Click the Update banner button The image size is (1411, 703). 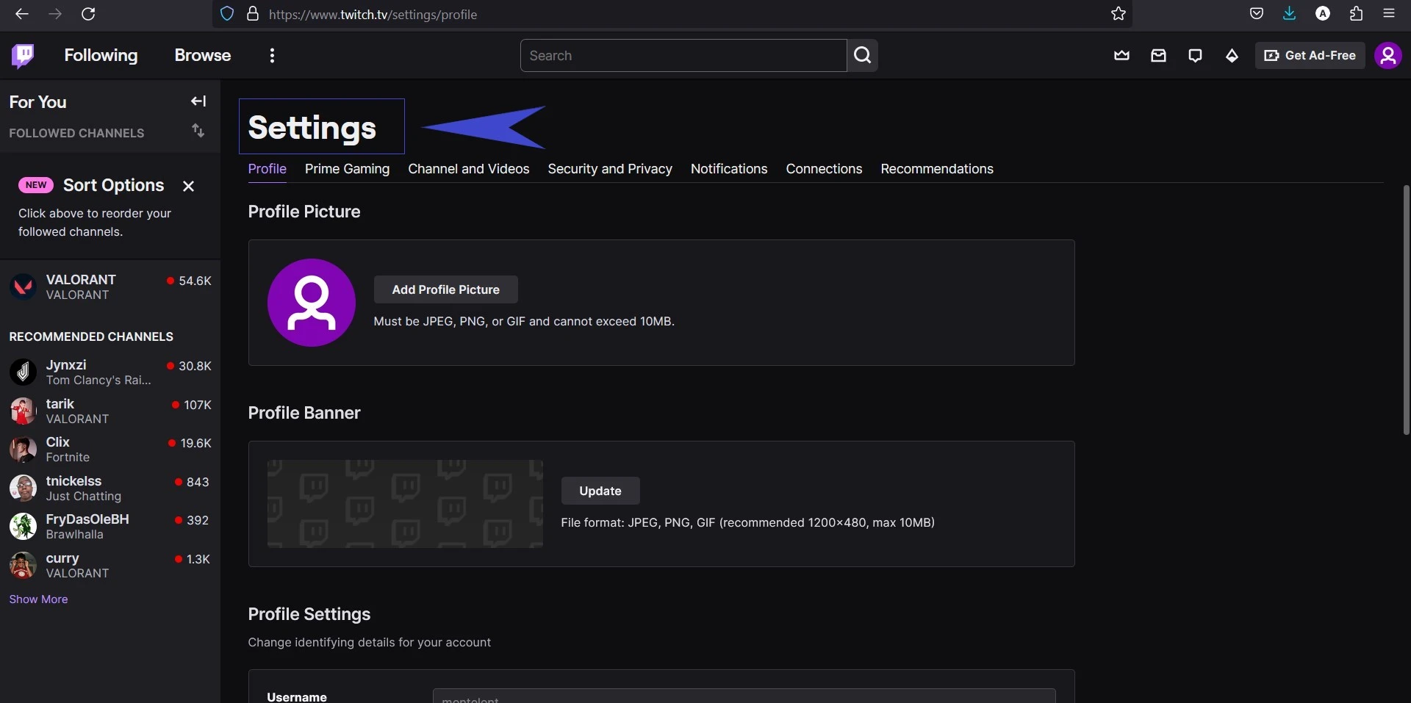(x=600, y=491)
